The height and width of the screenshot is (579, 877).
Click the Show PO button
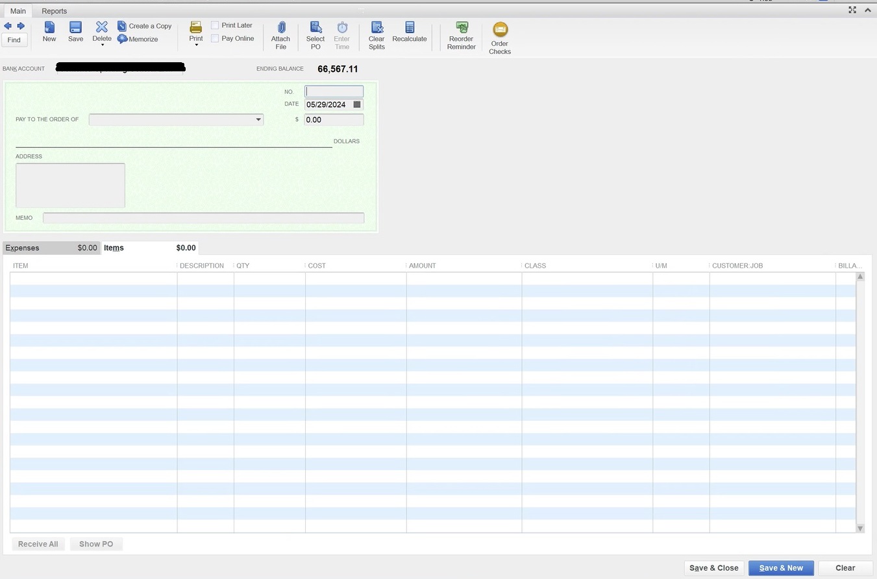(96, 544)
